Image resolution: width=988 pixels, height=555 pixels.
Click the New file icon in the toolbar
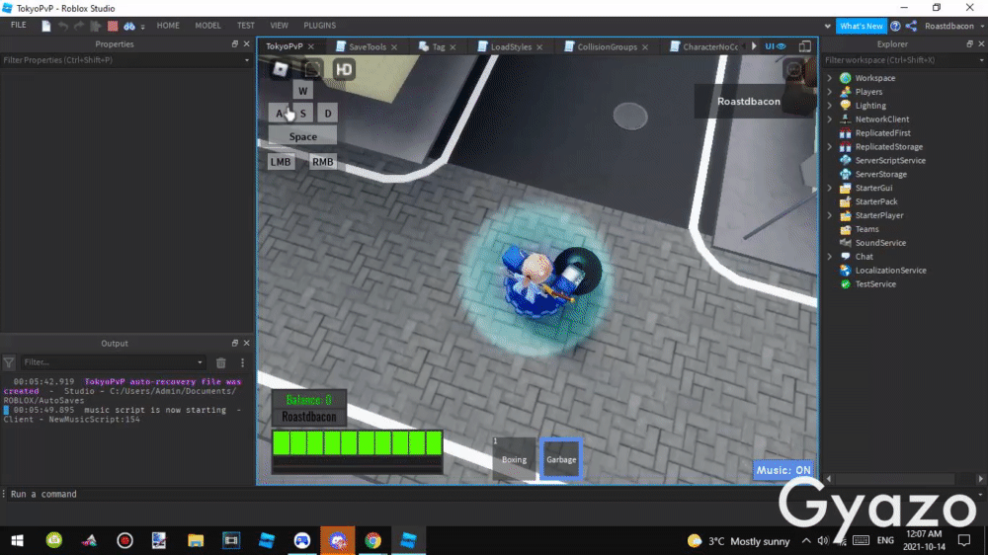pyautogui.click(x=46, y=26)
